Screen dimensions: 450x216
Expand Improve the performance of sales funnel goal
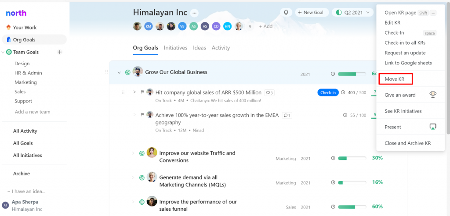(x=133, y=202)
